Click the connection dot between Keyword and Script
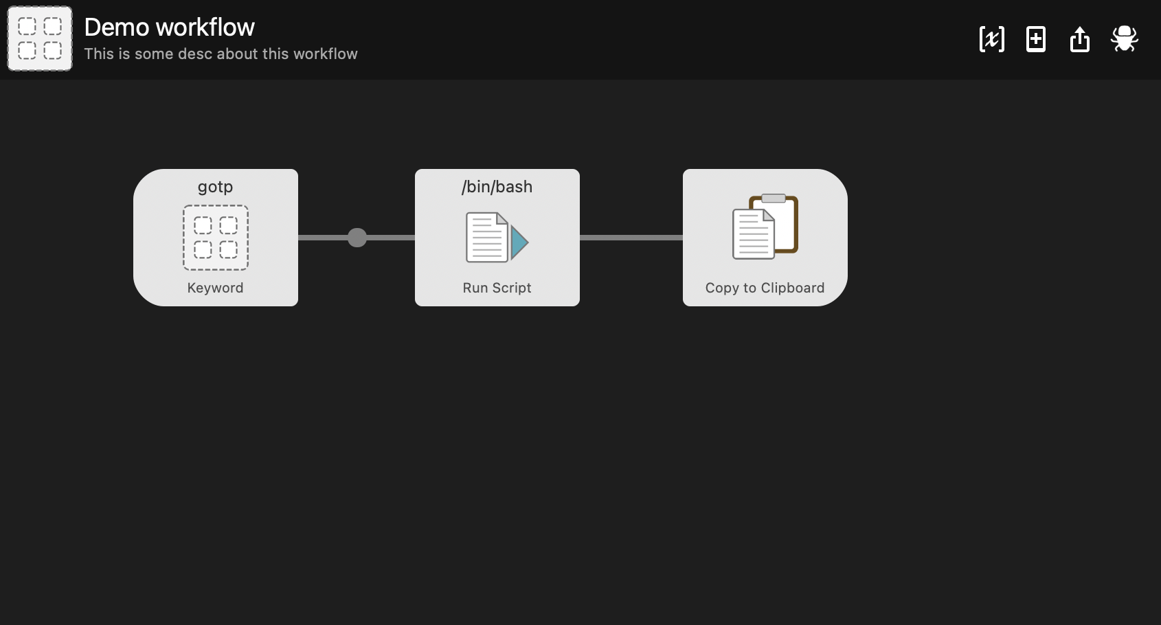Image resolution: width=1161 pixels, height=625 pixels. click(x=357, y=238)
